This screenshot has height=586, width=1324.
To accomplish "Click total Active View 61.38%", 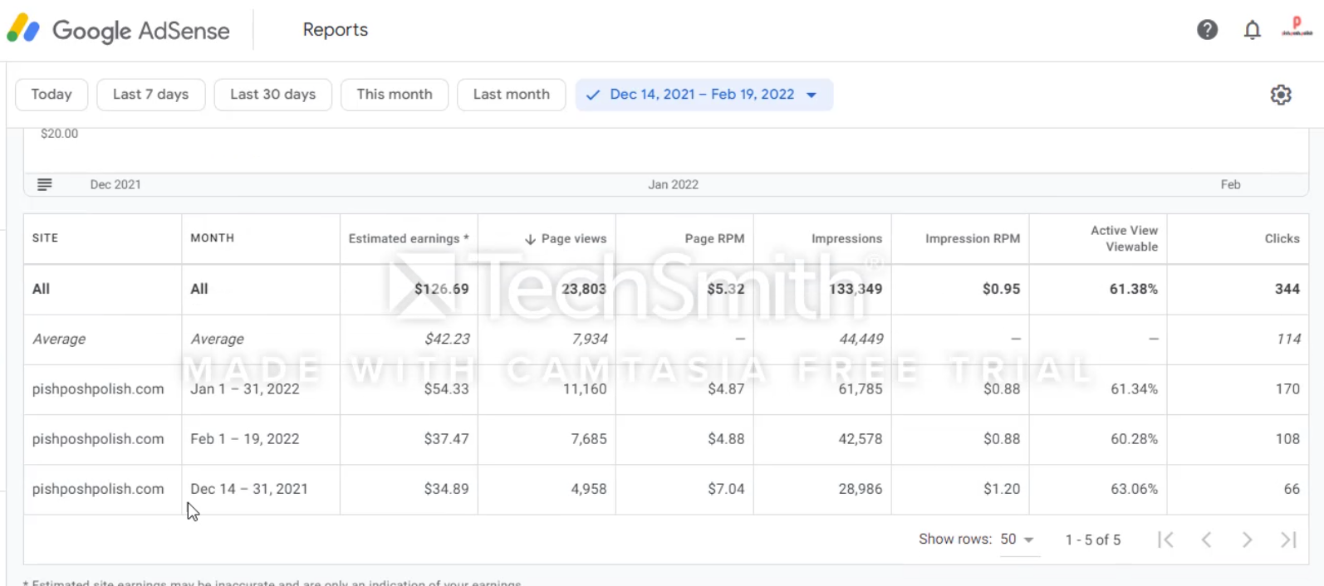I will coord(1134,290).
